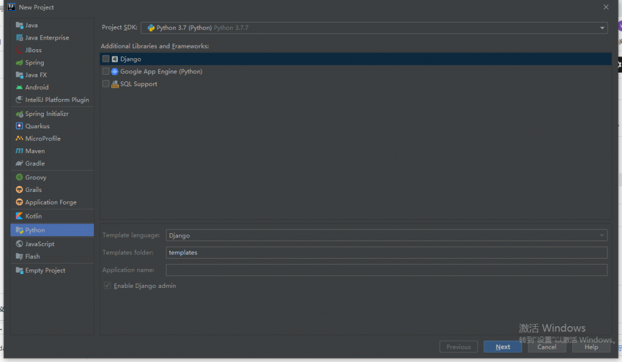Click the Maven label in sidebar
Screen dimensions: 622x362
tap(35, 151)
